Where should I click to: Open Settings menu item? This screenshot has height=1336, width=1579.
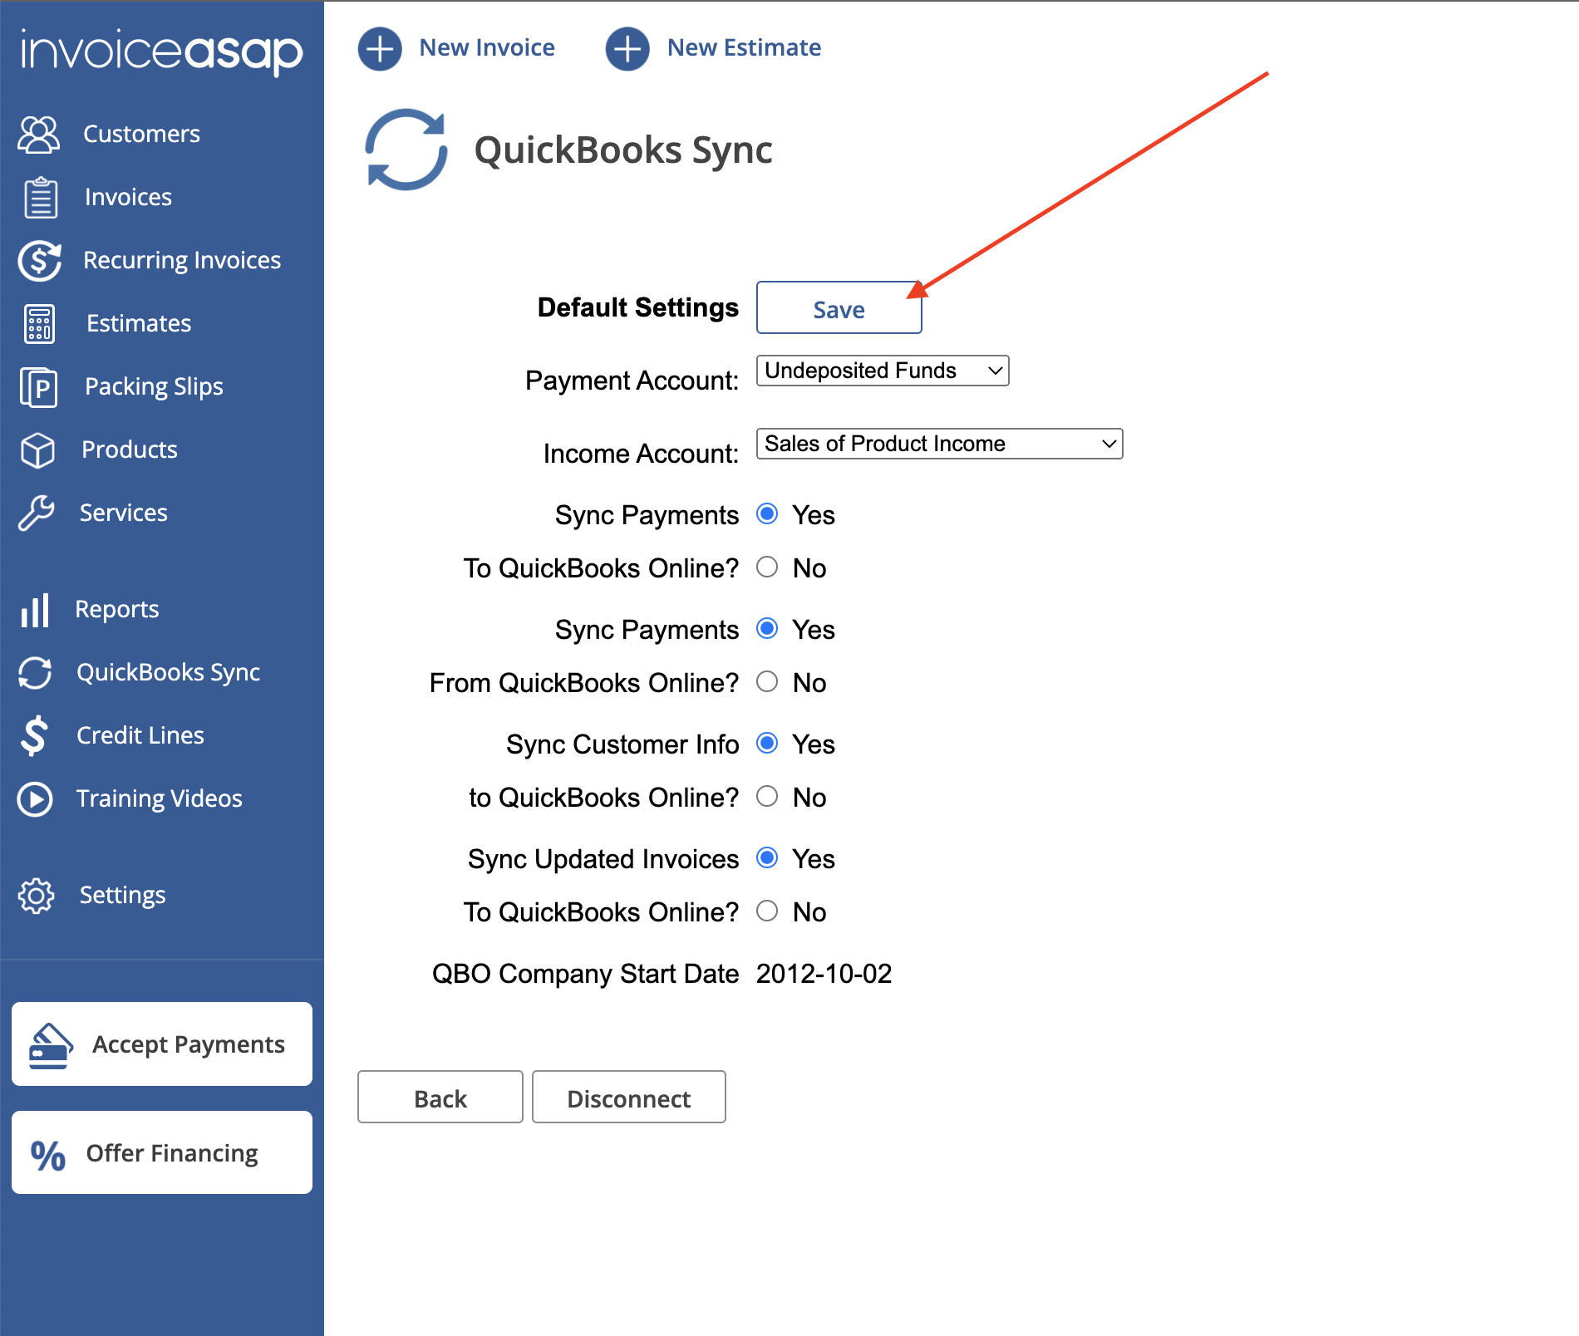tap(122, 895)
